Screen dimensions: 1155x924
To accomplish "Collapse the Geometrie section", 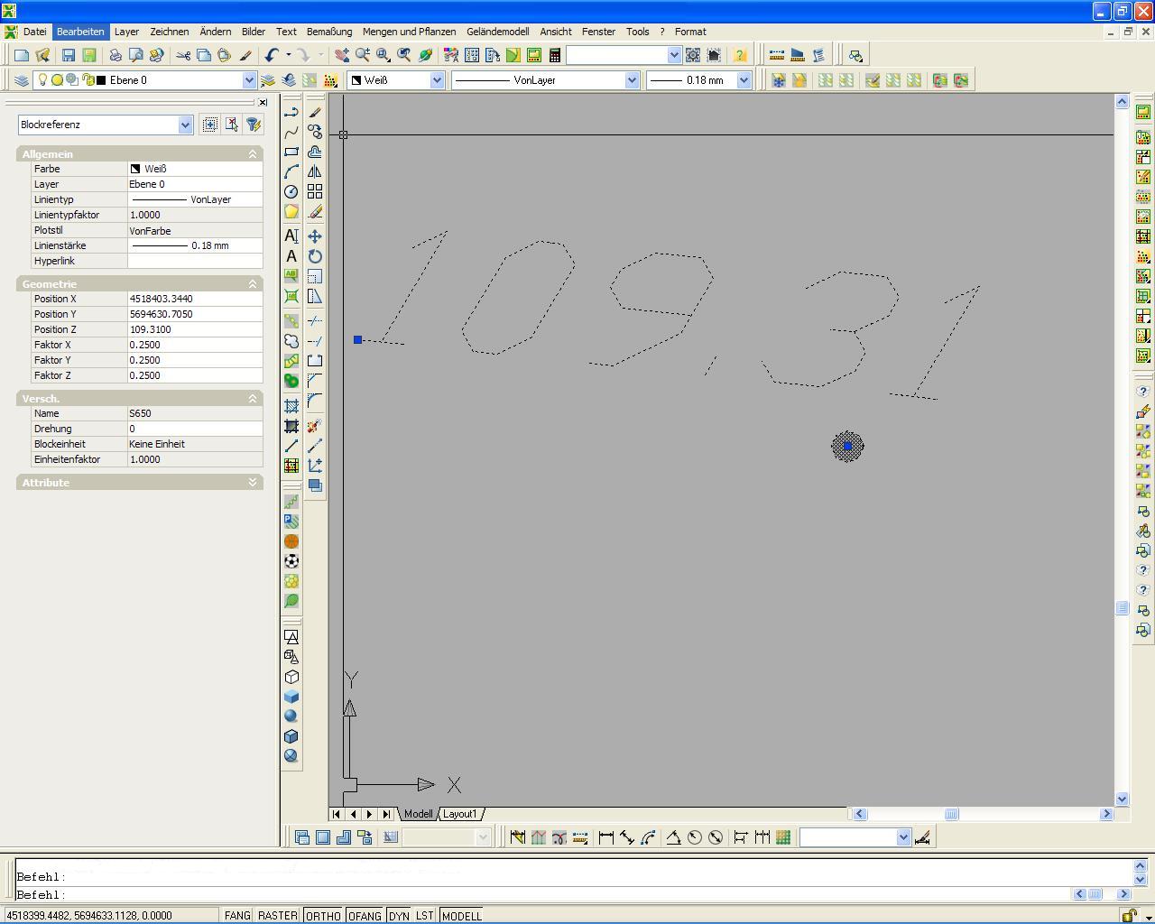I will tap(253, 284).
